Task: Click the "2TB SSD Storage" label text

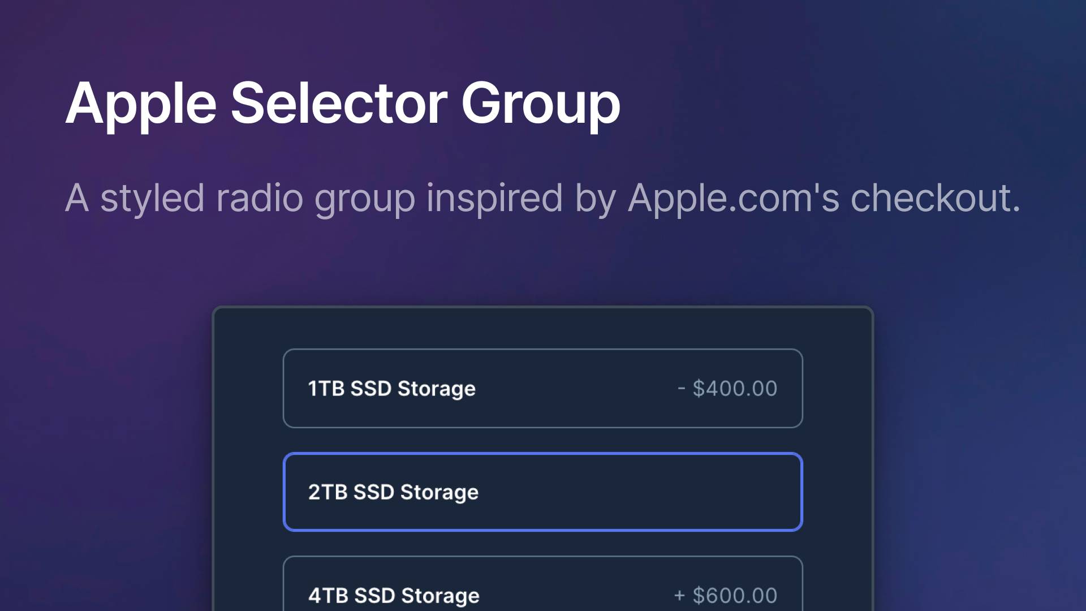Action: pos(393,492)
